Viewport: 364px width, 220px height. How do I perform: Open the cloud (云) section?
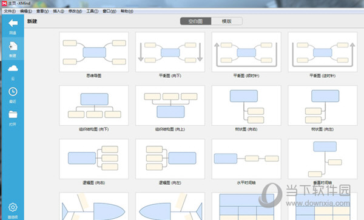(x=13, y=68)
